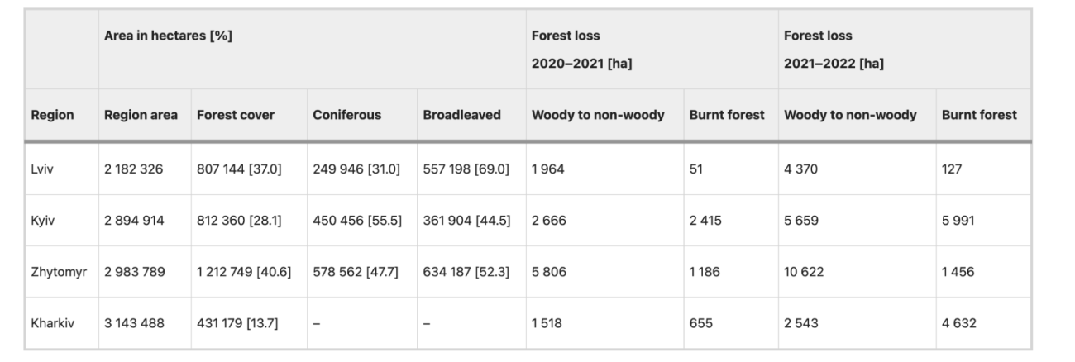Select Kharkiv region area 3 143 488
The image size is (1075, 362).
(x=134, y=322)
